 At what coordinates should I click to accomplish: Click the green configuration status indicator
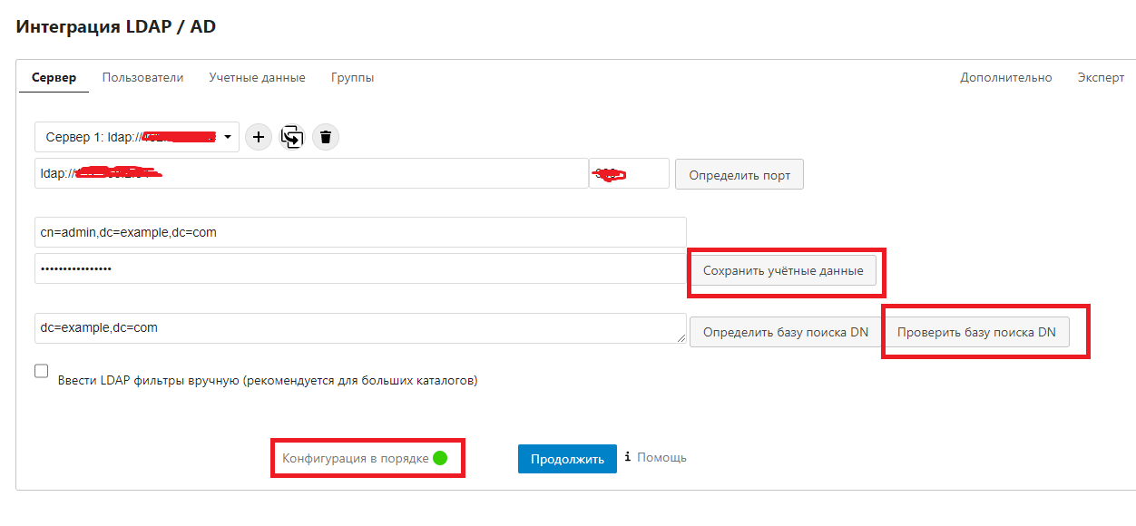point(440,458)
